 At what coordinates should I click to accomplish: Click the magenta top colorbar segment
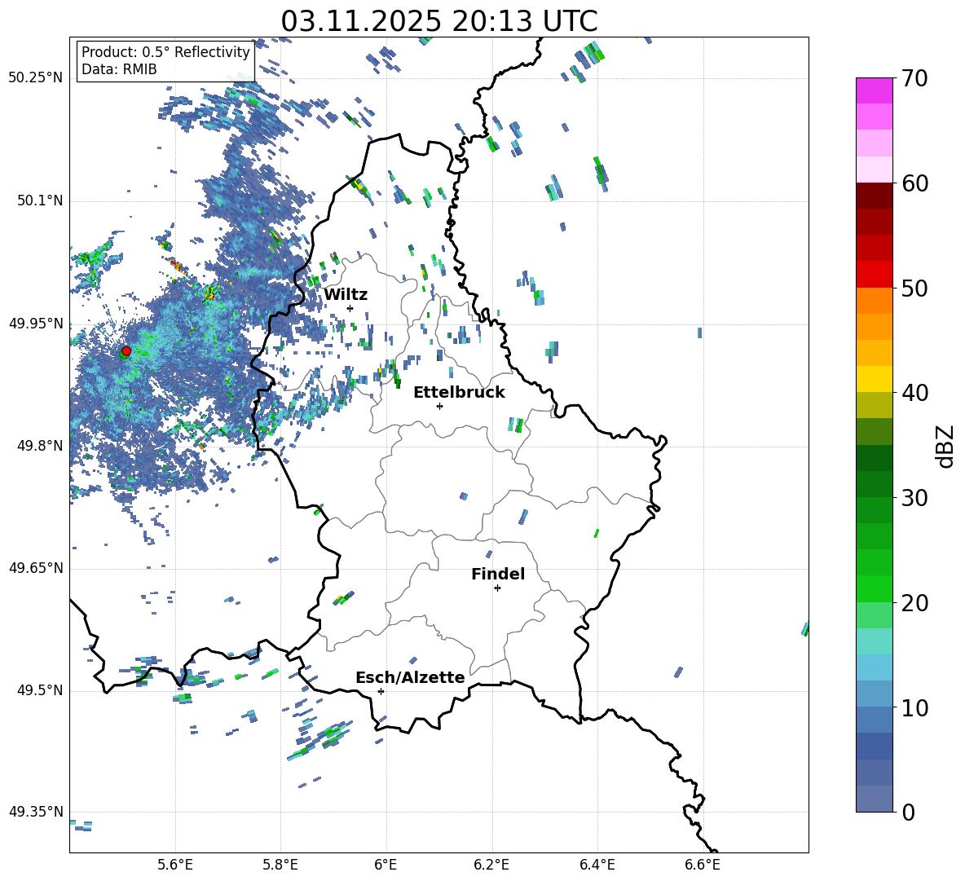(x=874, y=91)
